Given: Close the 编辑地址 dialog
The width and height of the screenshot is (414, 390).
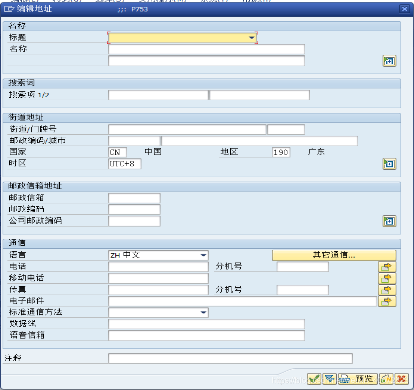Looking at the screenshot, I should (404, 9).
